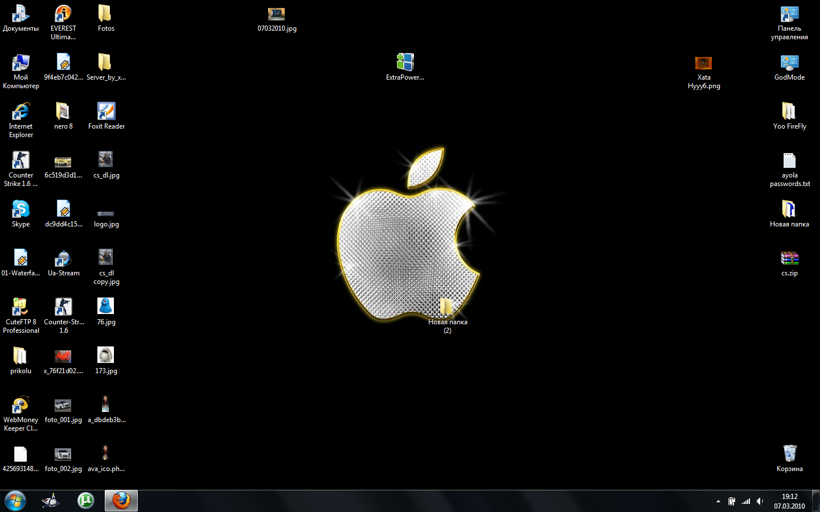Select the Панель управления icon
This screenshot has width=820, height=512.
click(x=789, y=22)
